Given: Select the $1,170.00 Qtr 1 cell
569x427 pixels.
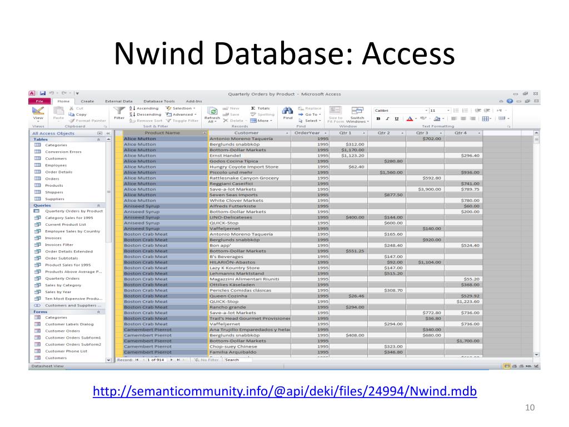Looking at the screenshot, I should [348, 150].
